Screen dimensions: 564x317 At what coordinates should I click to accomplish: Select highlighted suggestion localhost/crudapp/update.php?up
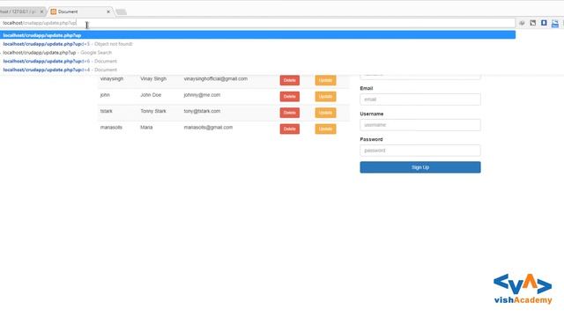click(257, 35)
